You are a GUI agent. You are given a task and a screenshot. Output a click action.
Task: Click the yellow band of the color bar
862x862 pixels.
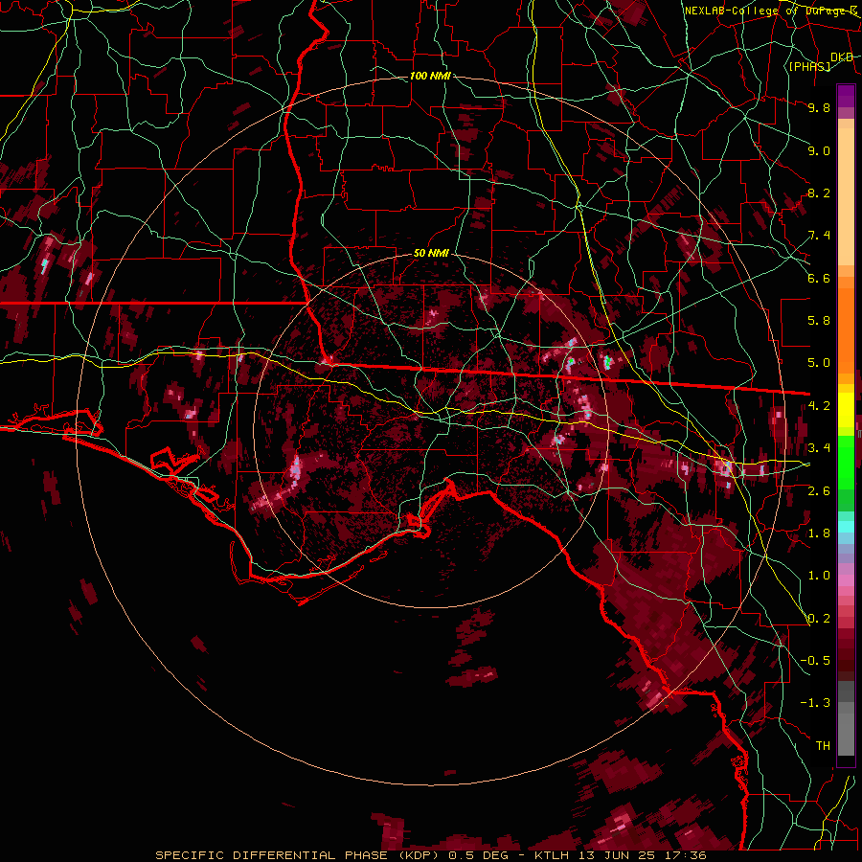click(x=846, y=410)
